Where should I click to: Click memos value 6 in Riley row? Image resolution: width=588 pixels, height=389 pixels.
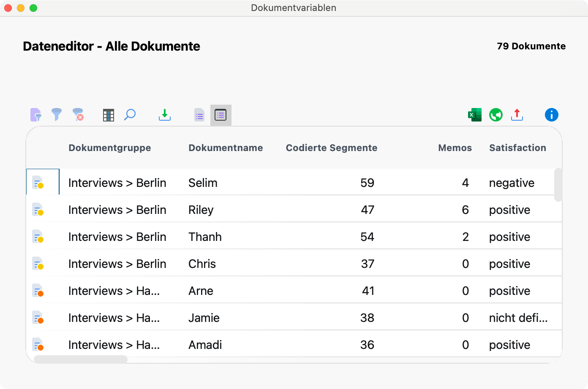click(465, 210)
